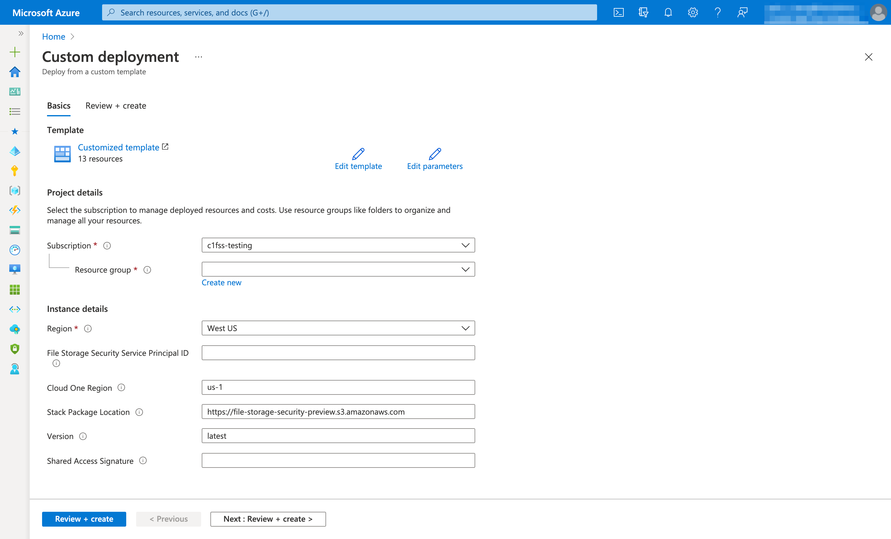Open Cloud Shell from top bar
Viewport: 891px width, 539px height.
(x=618, y=13)
